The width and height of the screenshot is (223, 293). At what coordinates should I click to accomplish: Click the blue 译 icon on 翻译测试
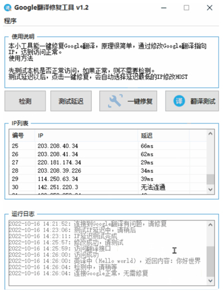179,101
